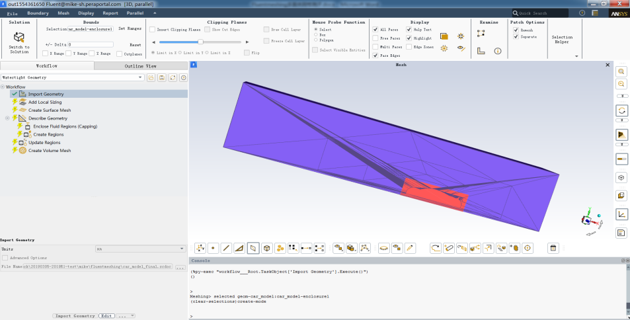Image resolution: width=630 pixels, height=320 pixels.
Task: Click the clipping slider left arrow
Action: click(153, 42)
